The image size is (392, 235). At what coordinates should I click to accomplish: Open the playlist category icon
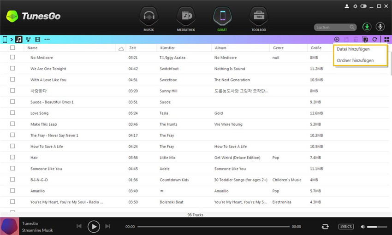tap(28, 40)
